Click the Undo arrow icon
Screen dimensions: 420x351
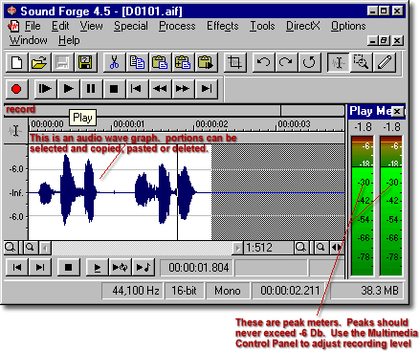point(263,62)
